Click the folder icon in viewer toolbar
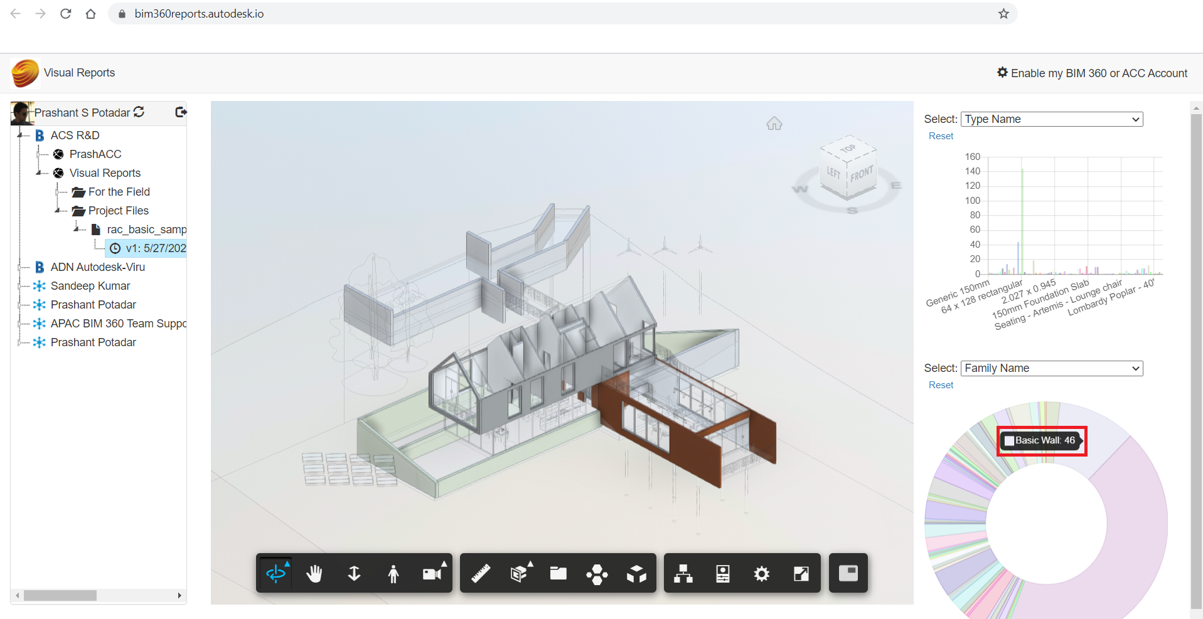Image resolution: width=1203 pixels, height=619 pixels. (559, 573)
